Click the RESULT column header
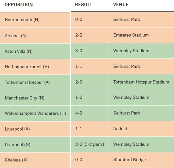174x168 pixels. tap(83, 5)
